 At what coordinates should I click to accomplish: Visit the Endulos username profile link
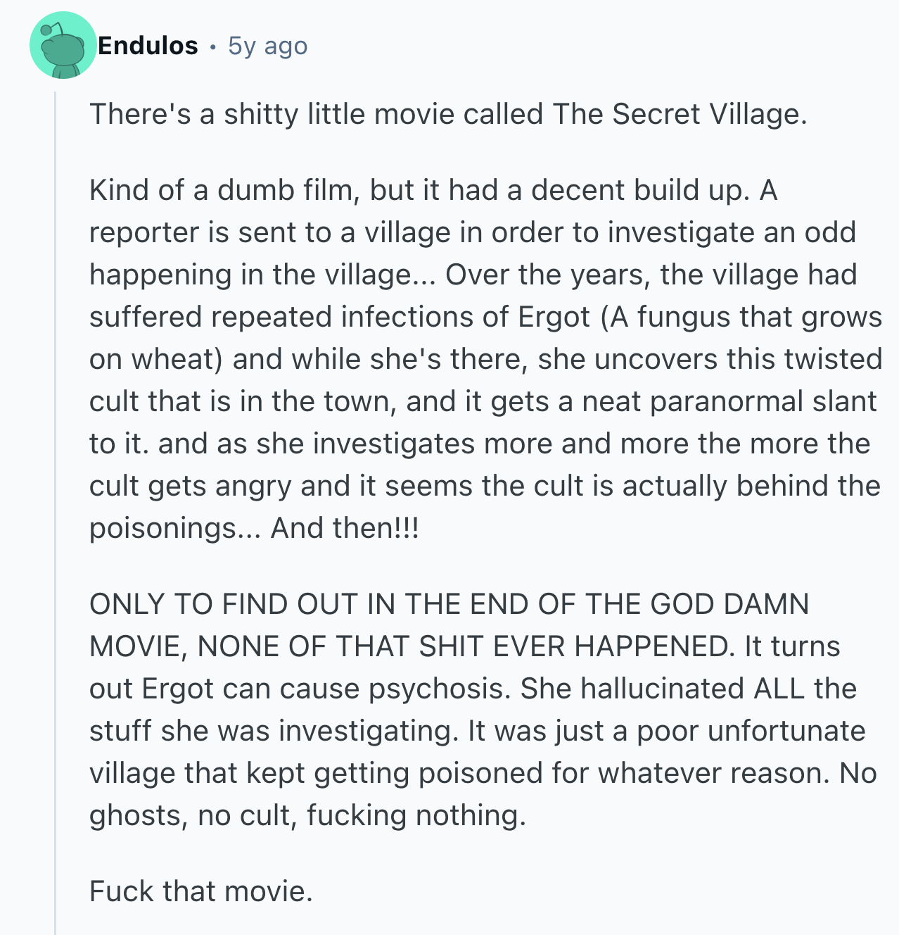[x=148, y=46]
